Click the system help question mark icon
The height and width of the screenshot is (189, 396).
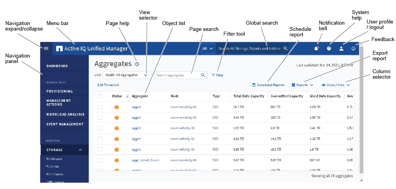(x=329, y=49)
